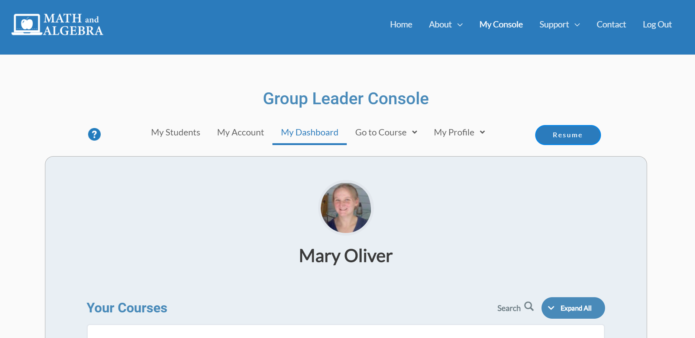Open the My Profile dropdown menu
The height and width of the screenshot is (338, 695).
(x=459, y=132)
